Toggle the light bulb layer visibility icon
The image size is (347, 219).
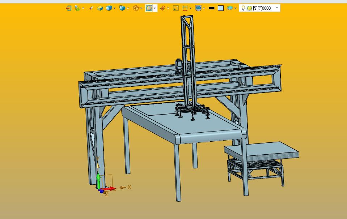click(x=243, y=8)
